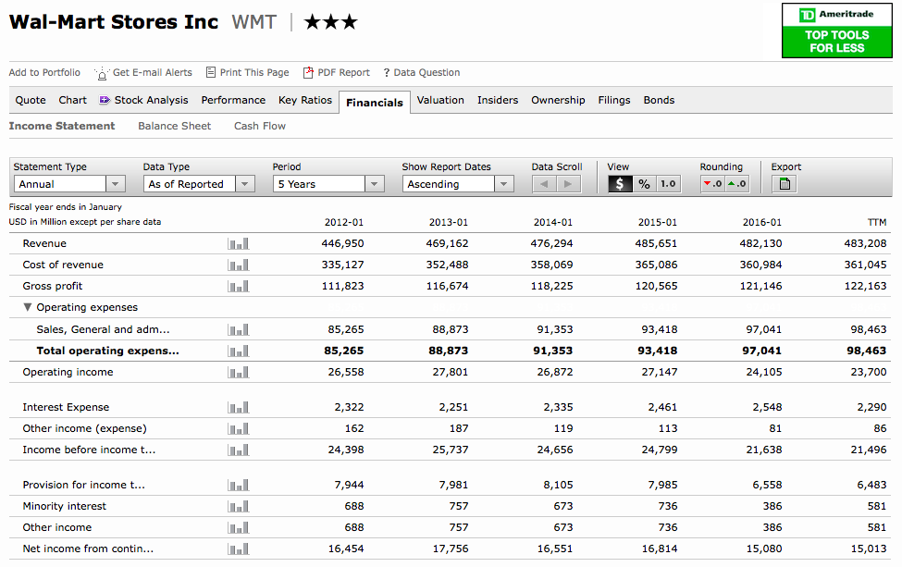Increase rounding decimals with green arrow
Viewport: 902px width, 567px height.
(737, 184)
